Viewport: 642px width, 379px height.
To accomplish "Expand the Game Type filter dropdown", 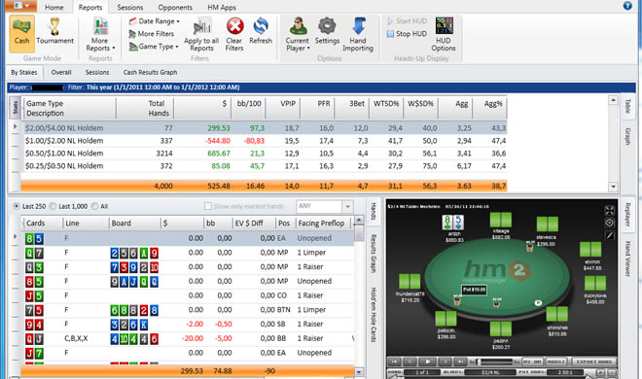I will coord(154,47).
